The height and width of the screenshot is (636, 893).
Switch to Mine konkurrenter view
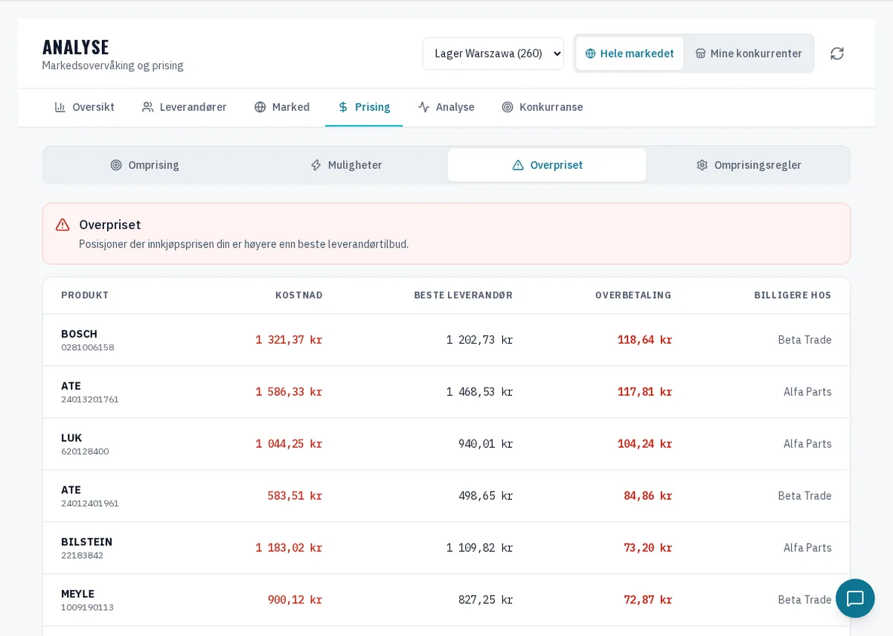point(749,54)
